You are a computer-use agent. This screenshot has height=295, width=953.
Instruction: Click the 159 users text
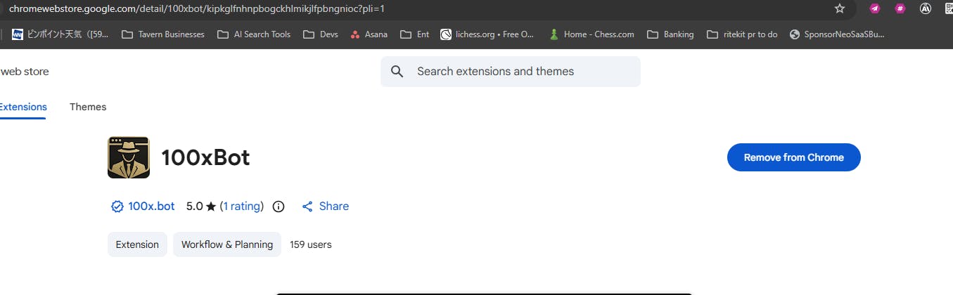311,244
